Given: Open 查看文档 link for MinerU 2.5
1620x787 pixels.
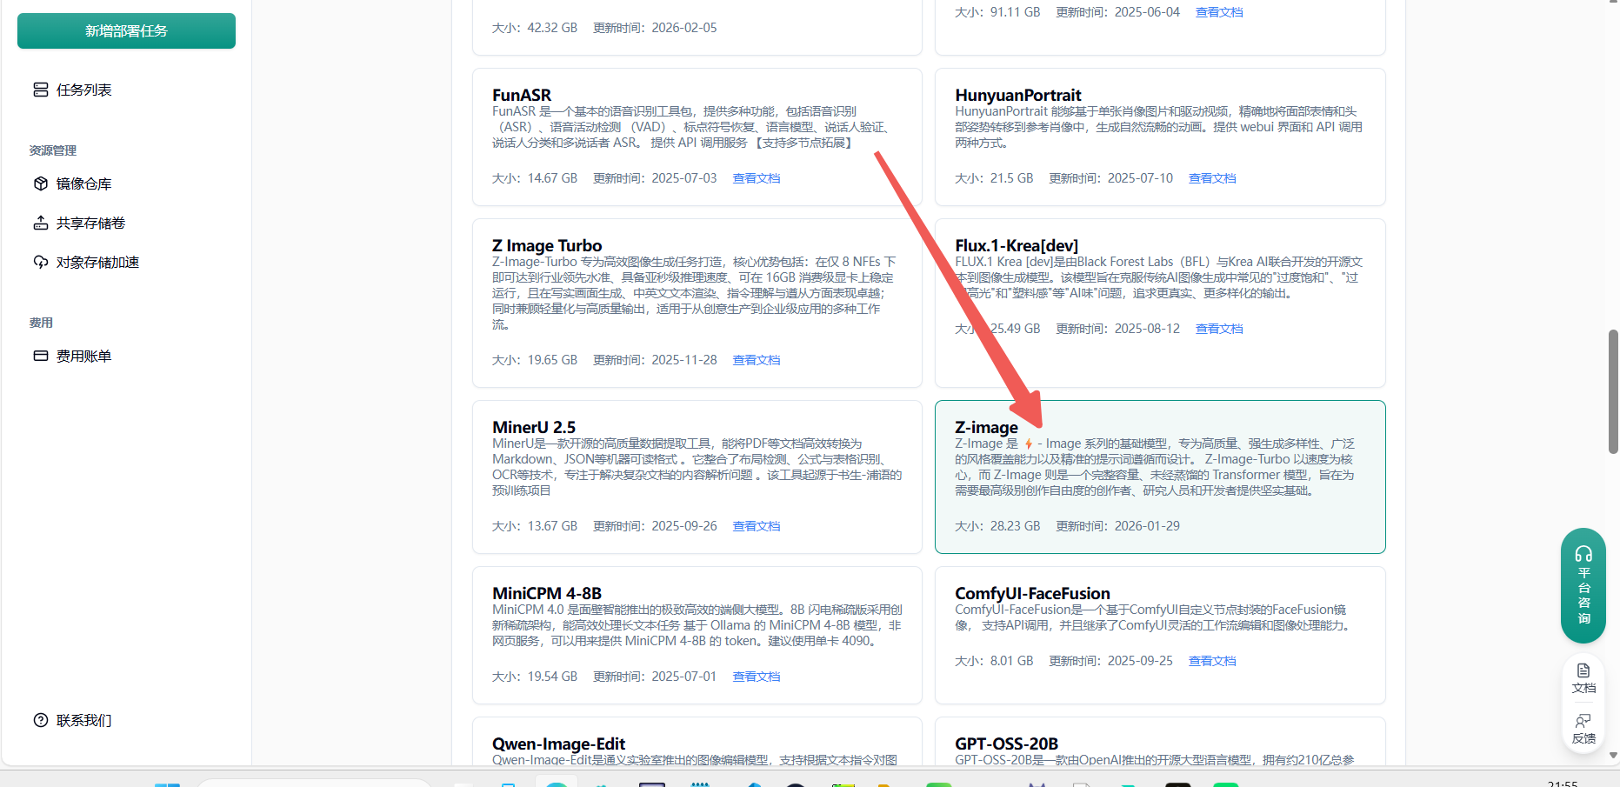Looking at the screenshot, I should tap(756, 526).
